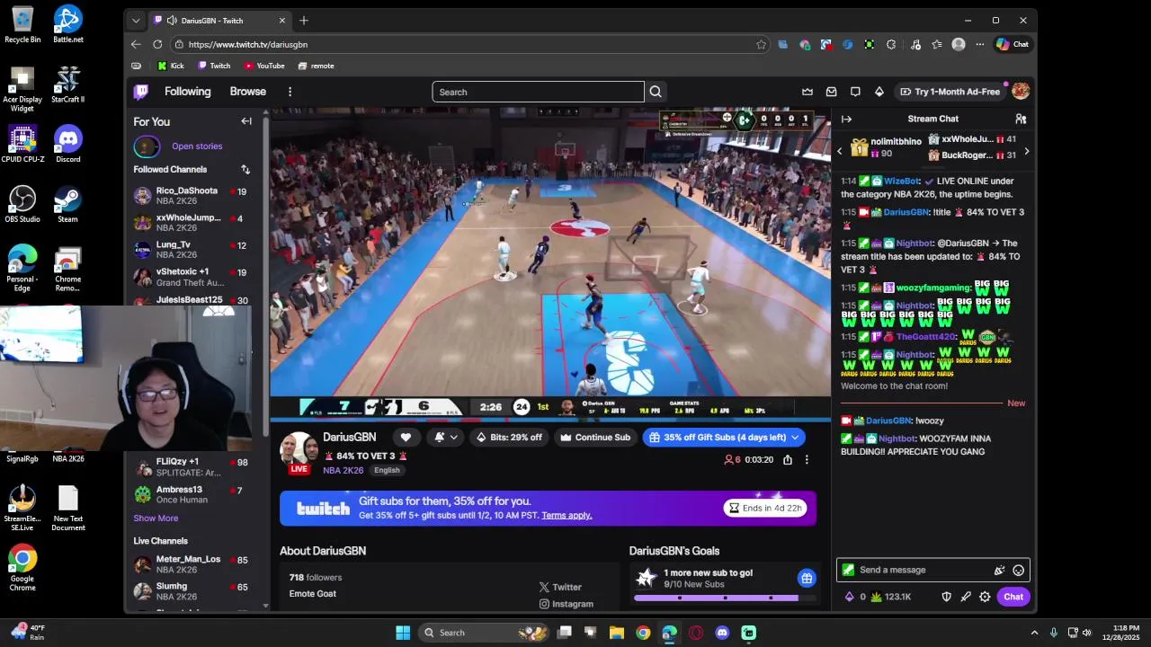1151x647 pixels.
Task: Show hidden system tray icons
Action: tap(1034, 633)
